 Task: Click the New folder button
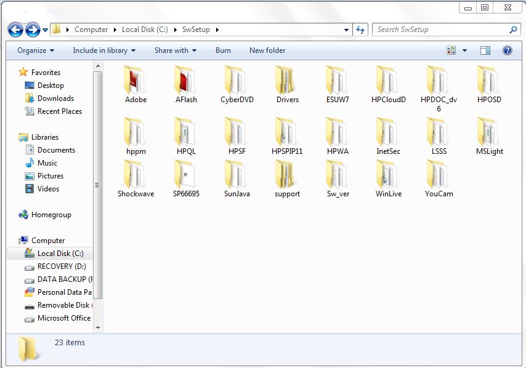tap(267, 50)
